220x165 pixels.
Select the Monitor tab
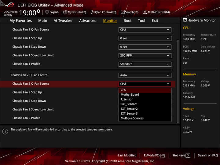tap(110, 21)
